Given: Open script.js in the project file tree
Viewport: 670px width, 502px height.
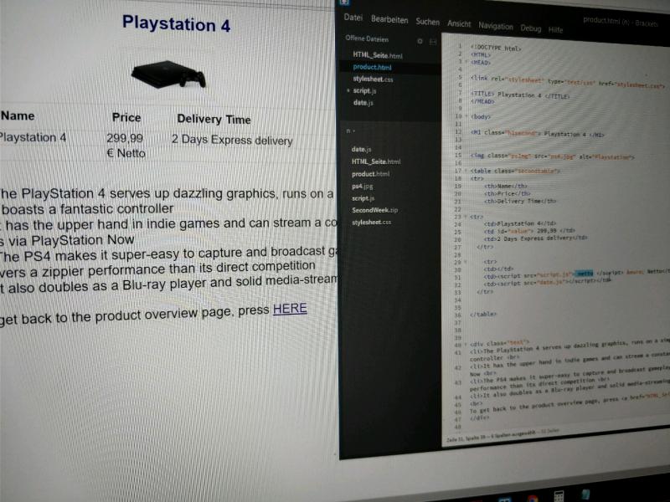Looking at the screenshot, I should coord(363,198).
